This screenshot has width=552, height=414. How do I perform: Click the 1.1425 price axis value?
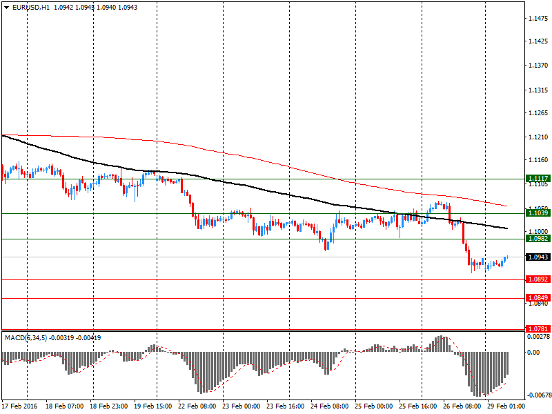tap(539, 41)
